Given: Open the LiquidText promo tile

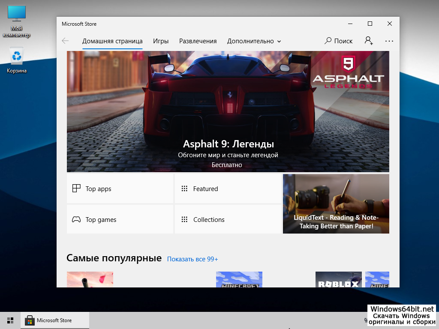Looking at the screenshot, I should point(336,204).
